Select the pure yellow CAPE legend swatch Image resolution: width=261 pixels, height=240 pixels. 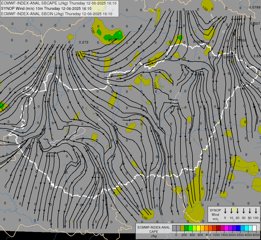[x=198, y=228]
